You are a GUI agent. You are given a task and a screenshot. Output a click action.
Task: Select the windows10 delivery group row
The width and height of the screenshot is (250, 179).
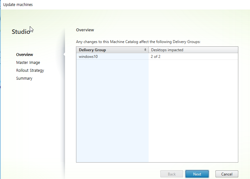pyautogui.click(x=157, y=57)
